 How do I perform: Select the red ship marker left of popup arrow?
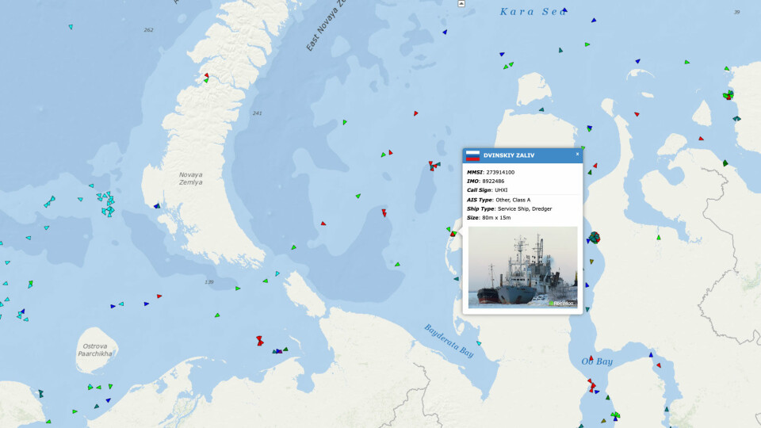pyautogui.click(x=453, y=234)
